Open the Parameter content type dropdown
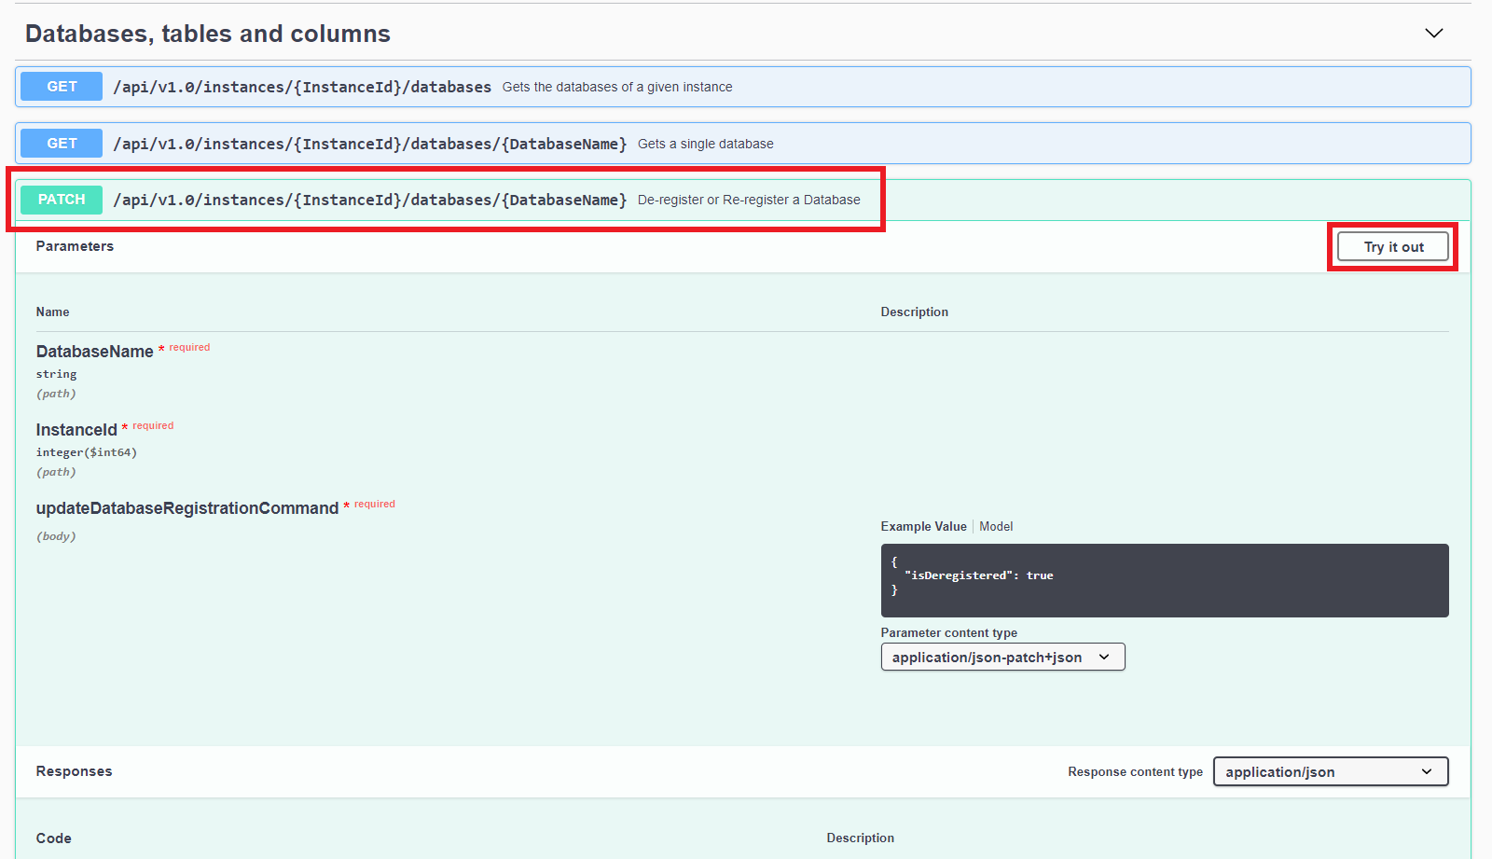This screenshot has width=1492, height=859. (1002, 657)
